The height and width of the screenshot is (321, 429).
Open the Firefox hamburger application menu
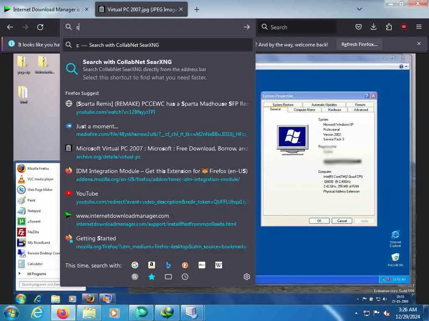419,26
